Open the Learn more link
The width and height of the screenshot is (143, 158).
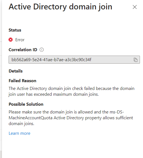pos(19,133)
